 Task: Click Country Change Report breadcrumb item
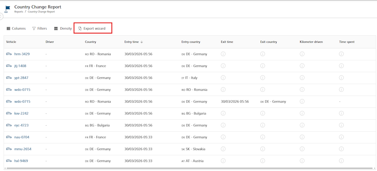pos(41,12)
